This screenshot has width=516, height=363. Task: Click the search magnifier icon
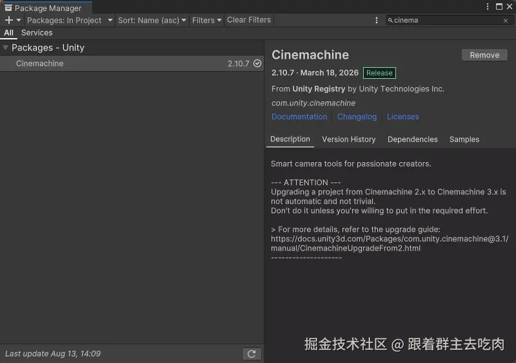coord(390,21)
